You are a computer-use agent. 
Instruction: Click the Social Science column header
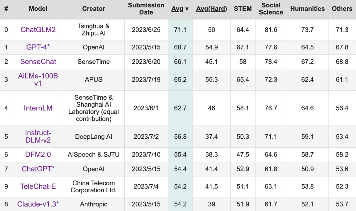pyautogui.click(x=271, y=9)
